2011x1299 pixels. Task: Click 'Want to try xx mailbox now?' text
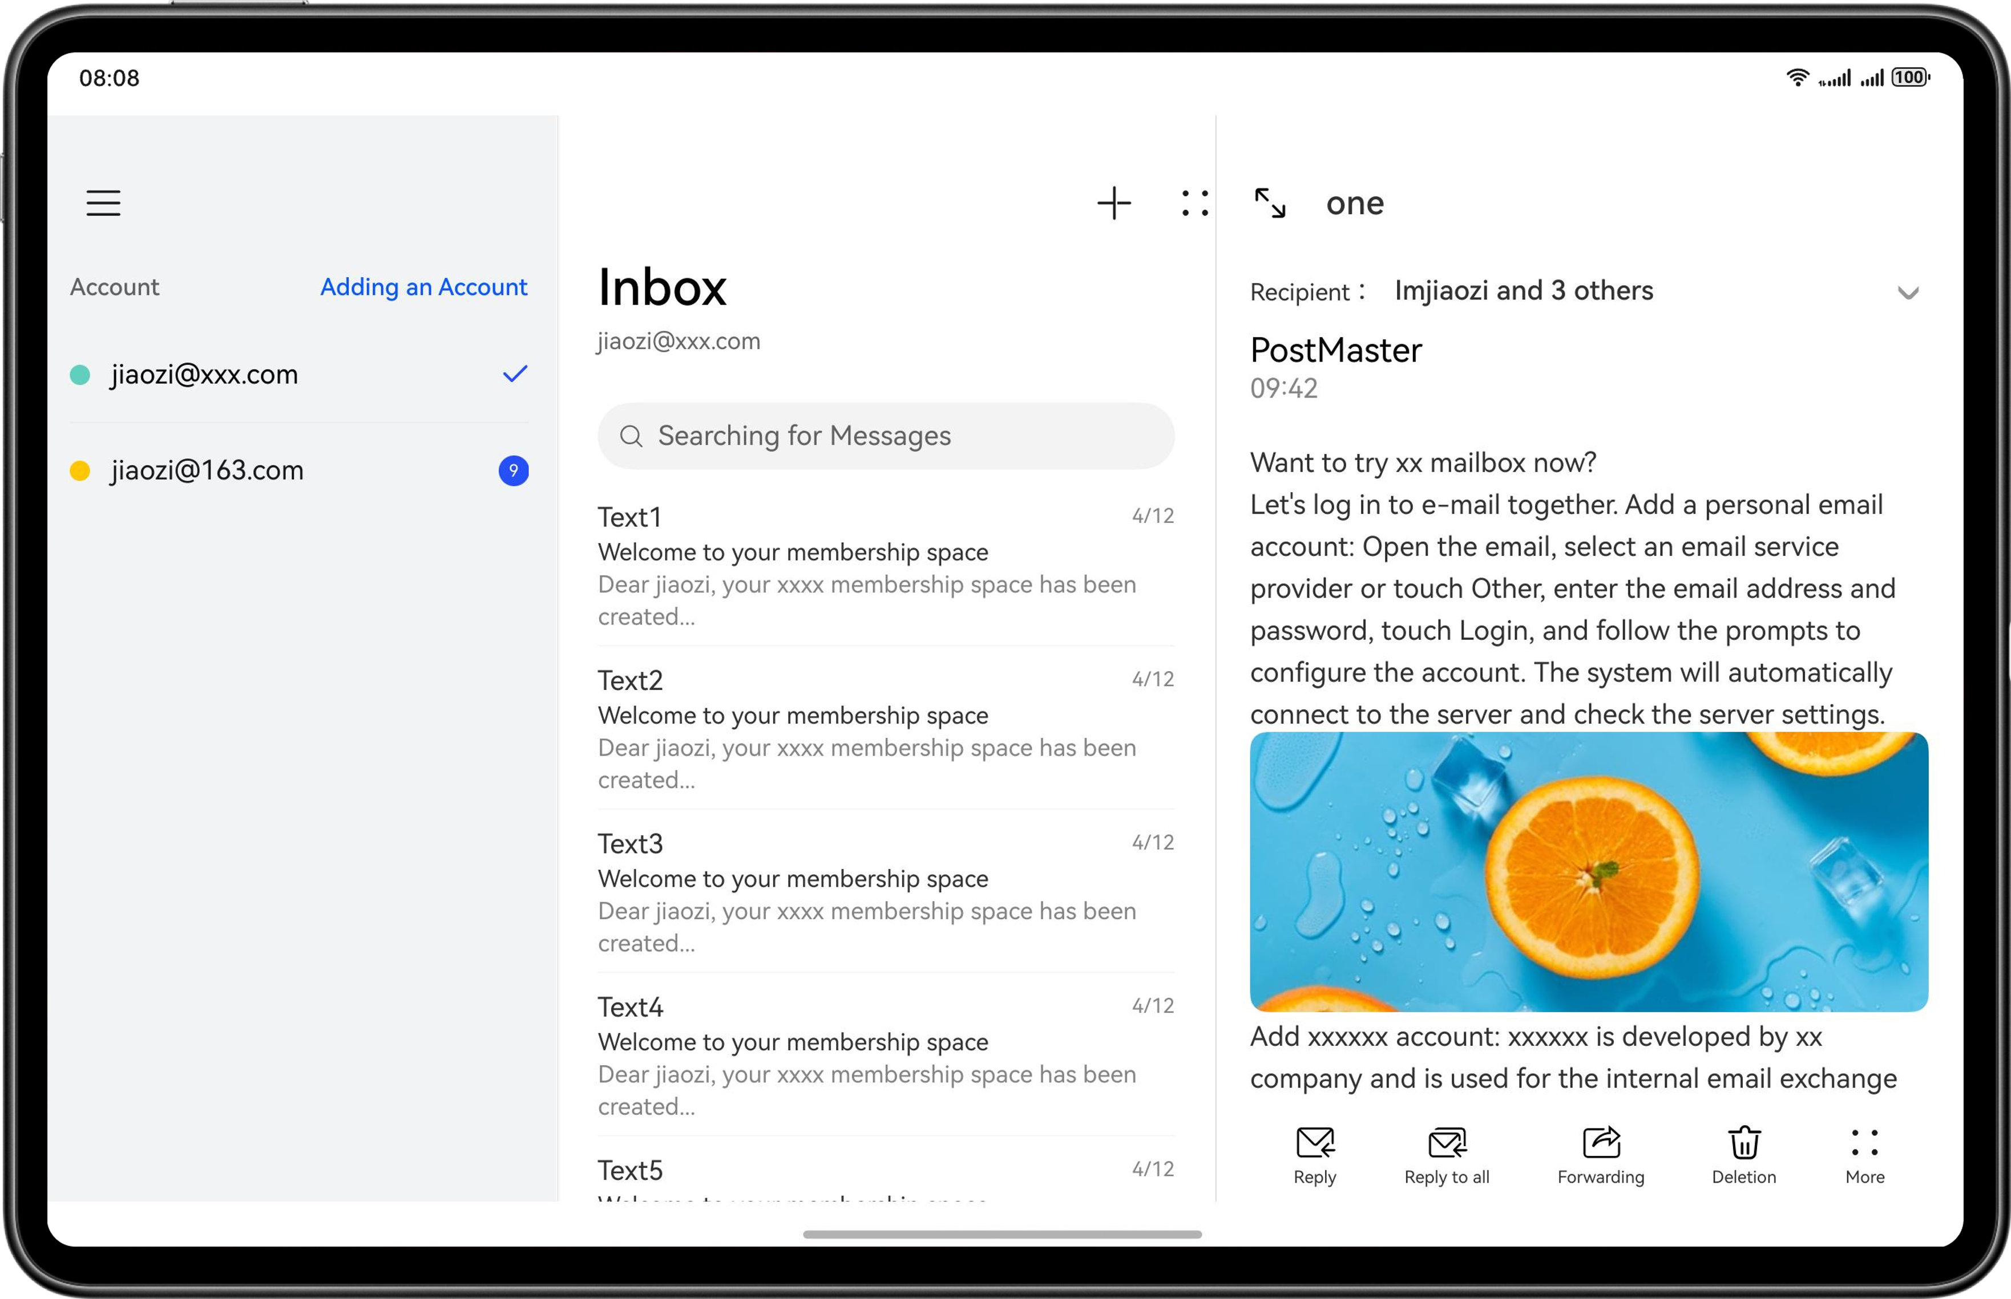pos(1423,463)
